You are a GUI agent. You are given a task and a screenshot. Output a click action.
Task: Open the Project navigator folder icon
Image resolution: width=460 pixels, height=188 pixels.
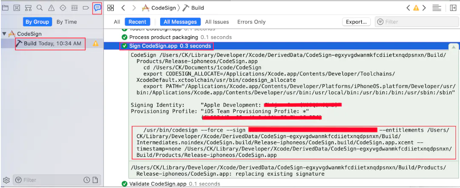(x=5, y=8)
